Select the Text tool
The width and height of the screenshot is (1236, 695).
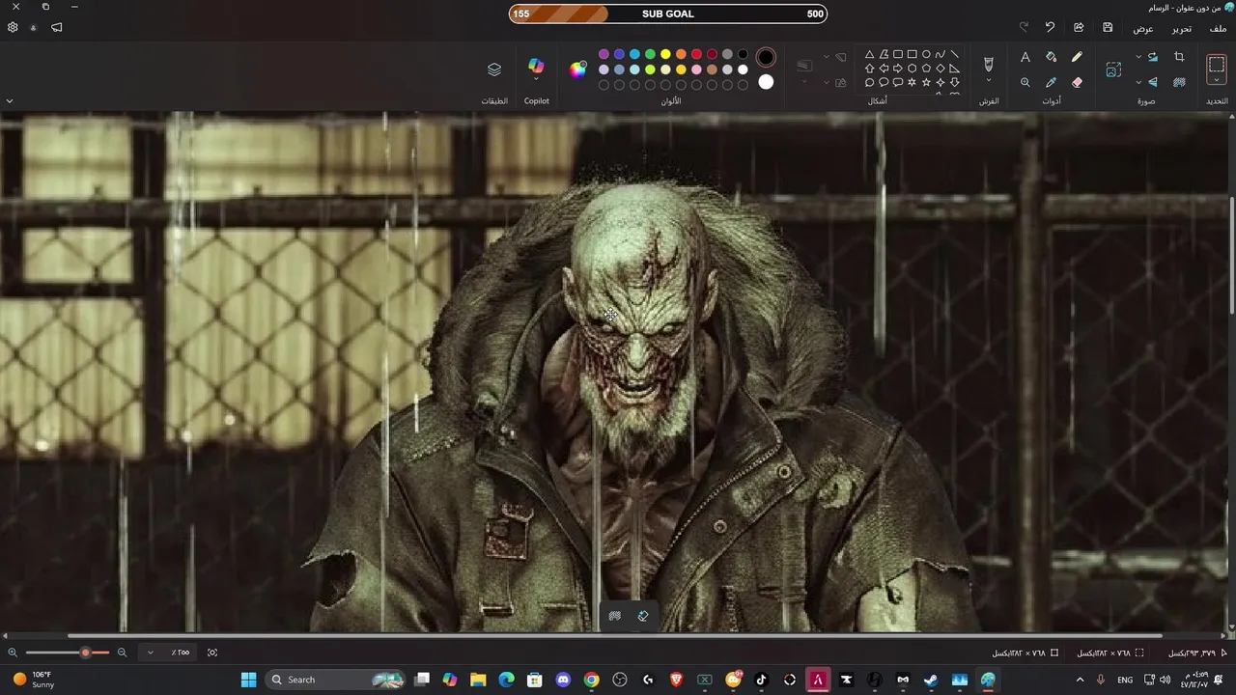coord(1025,57)
